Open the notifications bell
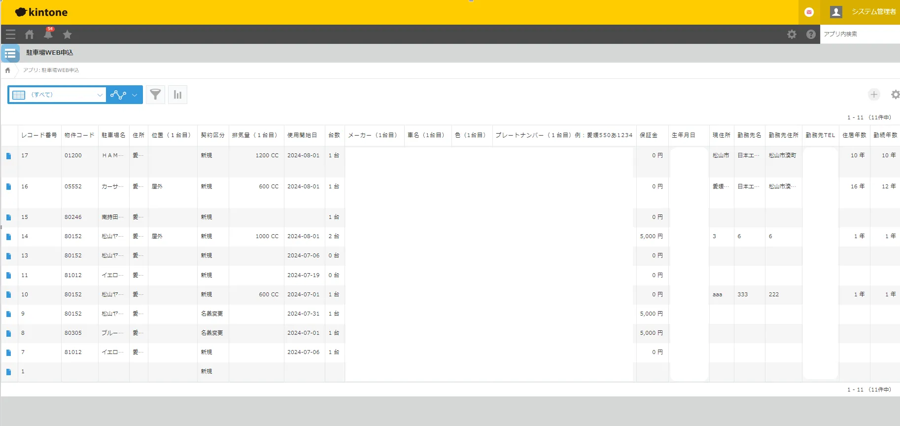This screenshot has width=900, height=426. (x=48, y=35)
